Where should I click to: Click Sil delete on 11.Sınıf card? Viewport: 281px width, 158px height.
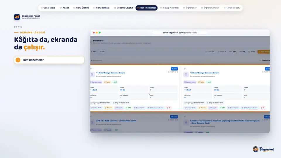point(169,108)
